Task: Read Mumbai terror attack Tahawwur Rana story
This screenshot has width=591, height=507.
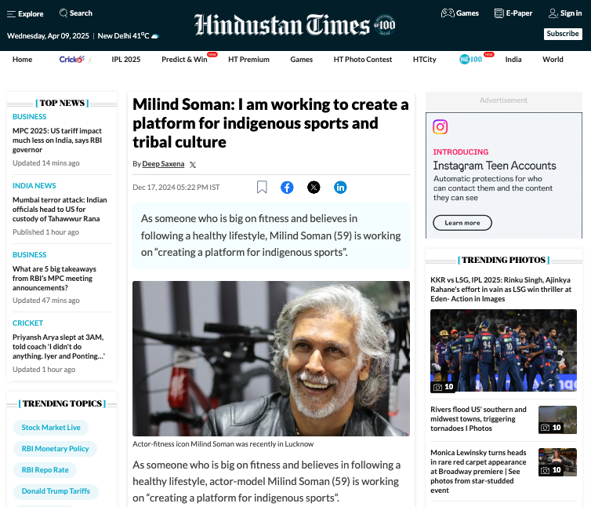Action: tap(60, 209)
